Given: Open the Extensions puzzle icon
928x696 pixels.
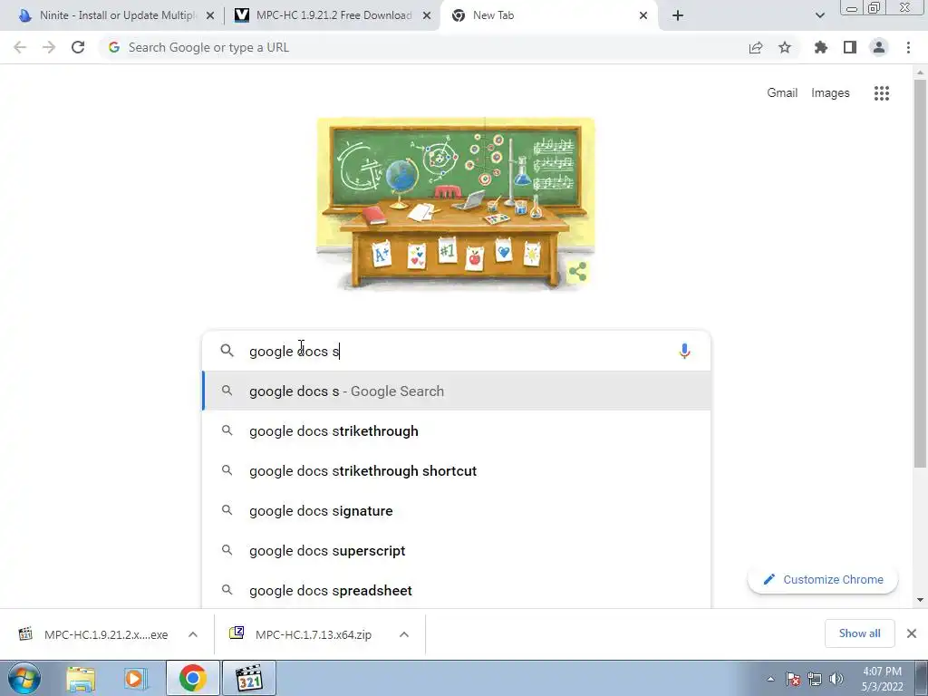Looking at the screenshot, I should [x=821, y=47].
